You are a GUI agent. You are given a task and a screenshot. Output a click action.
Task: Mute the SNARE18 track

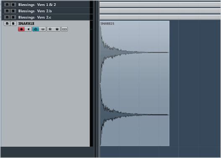pos(7,23)
